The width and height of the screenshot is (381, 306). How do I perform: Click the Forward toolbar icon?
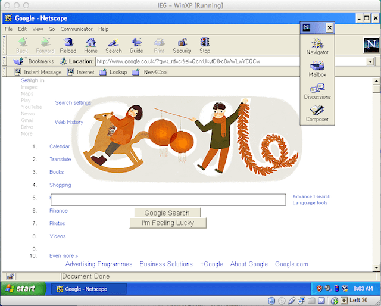tap(45, 45)
